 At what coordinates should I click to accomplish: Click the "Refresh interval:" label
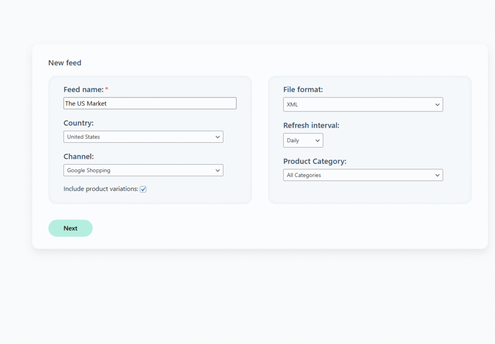click(x=311, y=125)
